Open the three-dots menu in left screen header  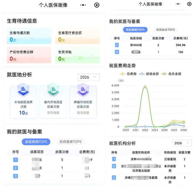pos(83,5)
